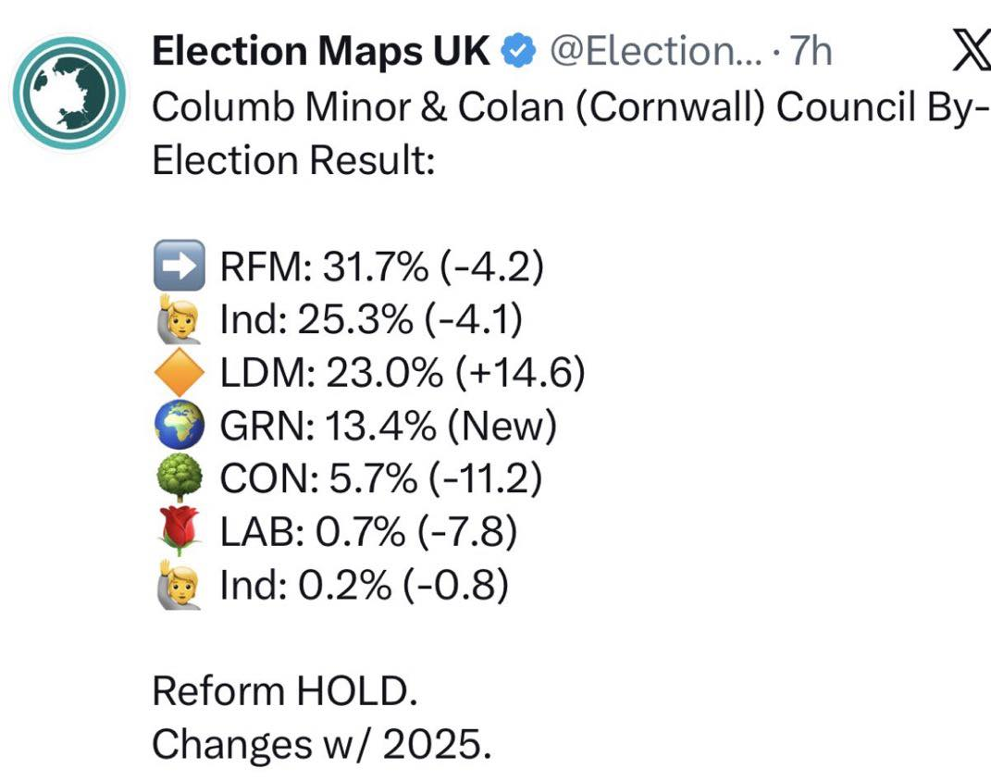991x781 pixels.
Task: Open the Election Maps UK display name
Action: (320, 53)
